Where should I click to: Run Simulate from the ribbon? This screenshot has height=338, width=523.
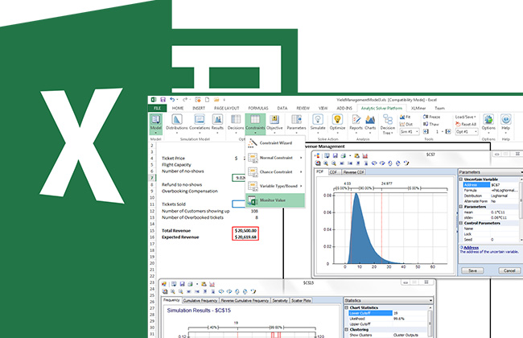pos(318,123)
